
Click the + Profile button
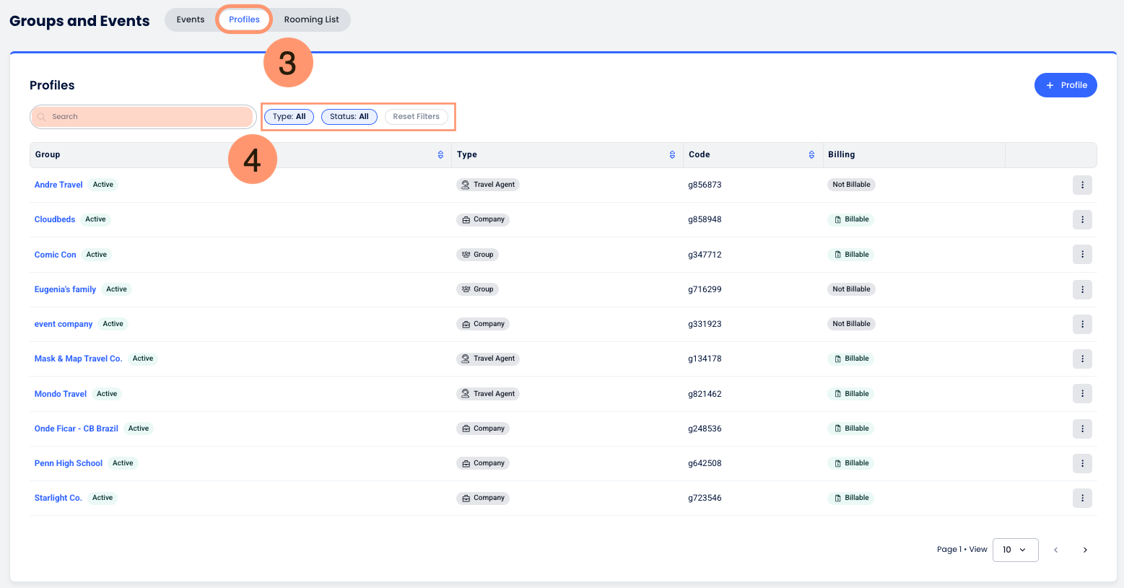pyautogui.click(x=1066, y=85)
